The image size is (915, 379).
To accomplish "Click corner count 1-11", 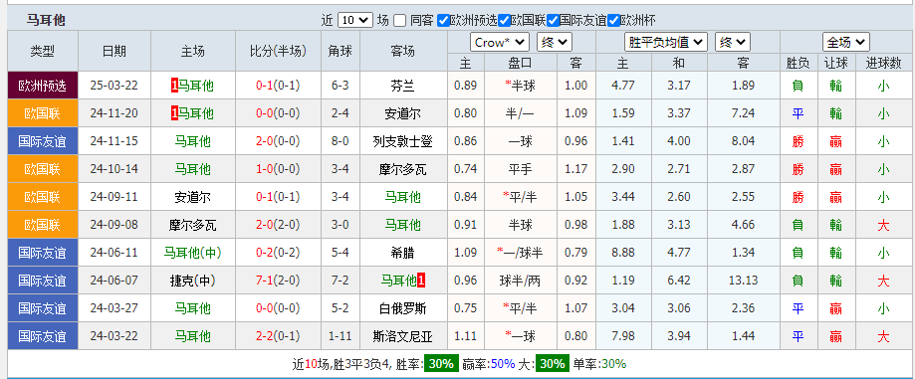I will tap(341, 336).
